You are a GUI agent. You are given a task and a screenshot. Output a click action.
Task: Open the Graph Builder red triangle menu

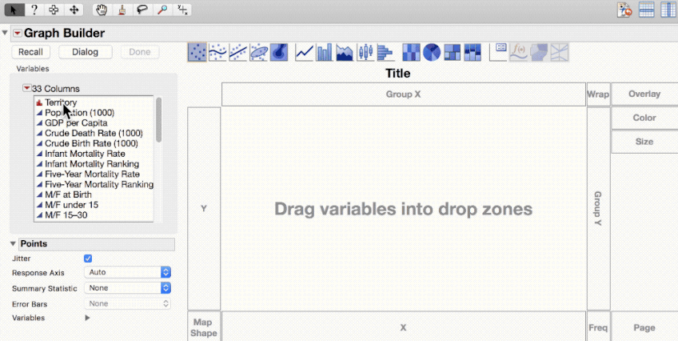pyautogui.click(x=18, y=33)
